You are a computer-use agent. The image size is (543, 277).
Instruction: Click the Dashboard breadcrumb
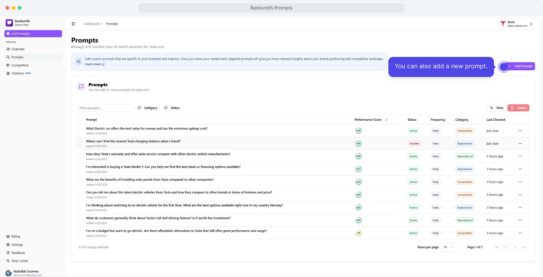tap(91, 24)
